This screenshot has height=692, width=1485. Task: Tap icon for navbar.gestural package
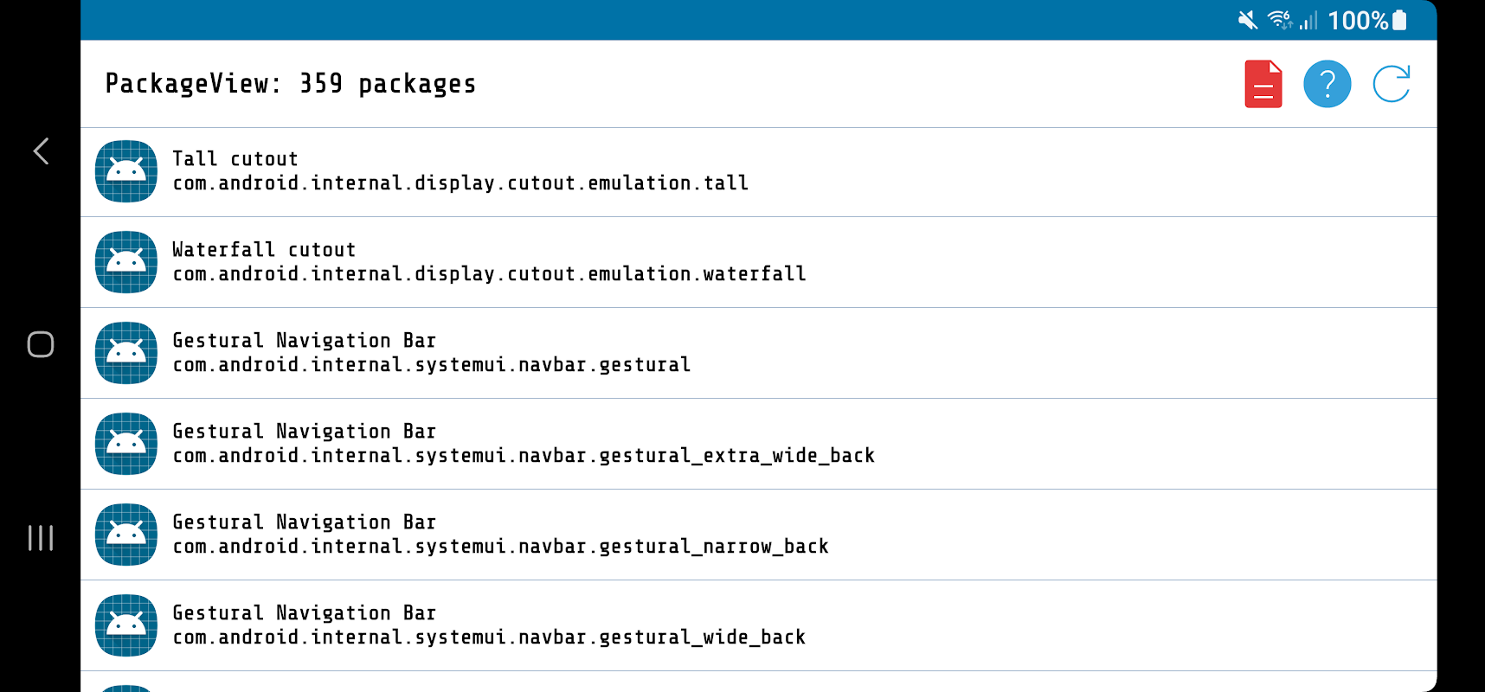click(x=126, y=353)
